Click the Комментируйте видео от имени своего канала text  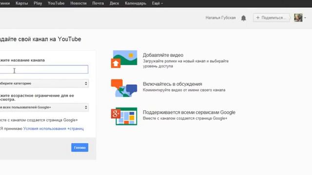click(x=184, y=90)
